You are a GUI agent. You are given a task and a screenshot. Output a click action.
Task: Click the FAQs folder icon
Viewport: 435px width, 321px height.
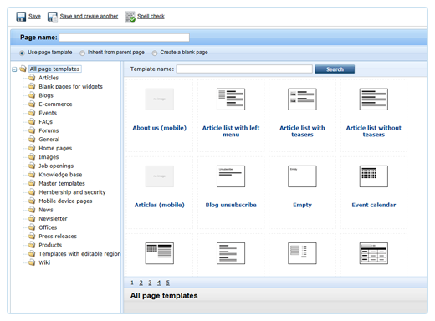point(32,122)
